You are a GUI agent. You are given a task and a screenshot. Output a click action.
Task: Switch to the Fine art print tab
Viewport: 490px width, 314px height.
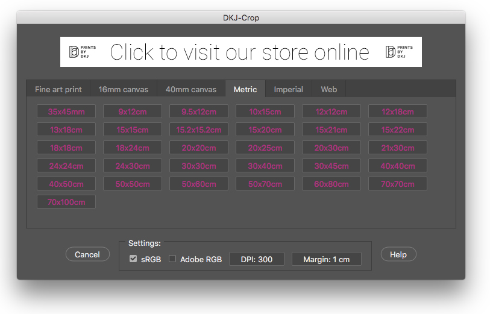(58, 89)
